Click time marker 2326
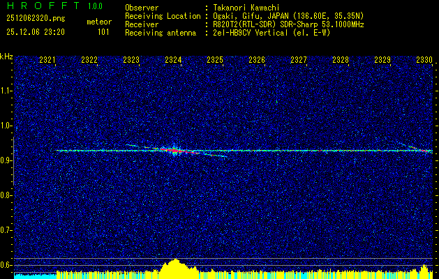 (x=257, y=60)
